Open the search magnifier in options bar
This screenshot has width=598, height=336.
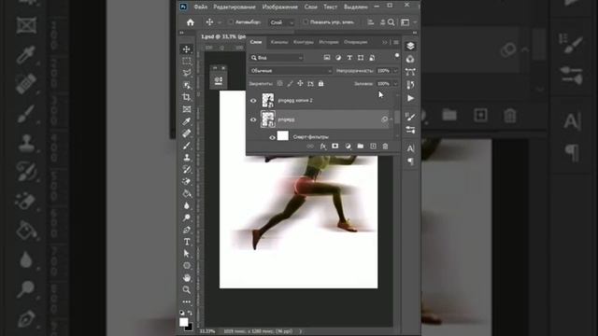[391, 22]
